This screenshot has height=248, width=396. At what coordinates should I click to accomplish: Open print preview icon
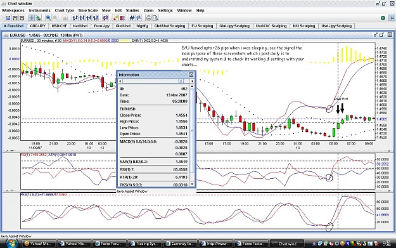156,18
